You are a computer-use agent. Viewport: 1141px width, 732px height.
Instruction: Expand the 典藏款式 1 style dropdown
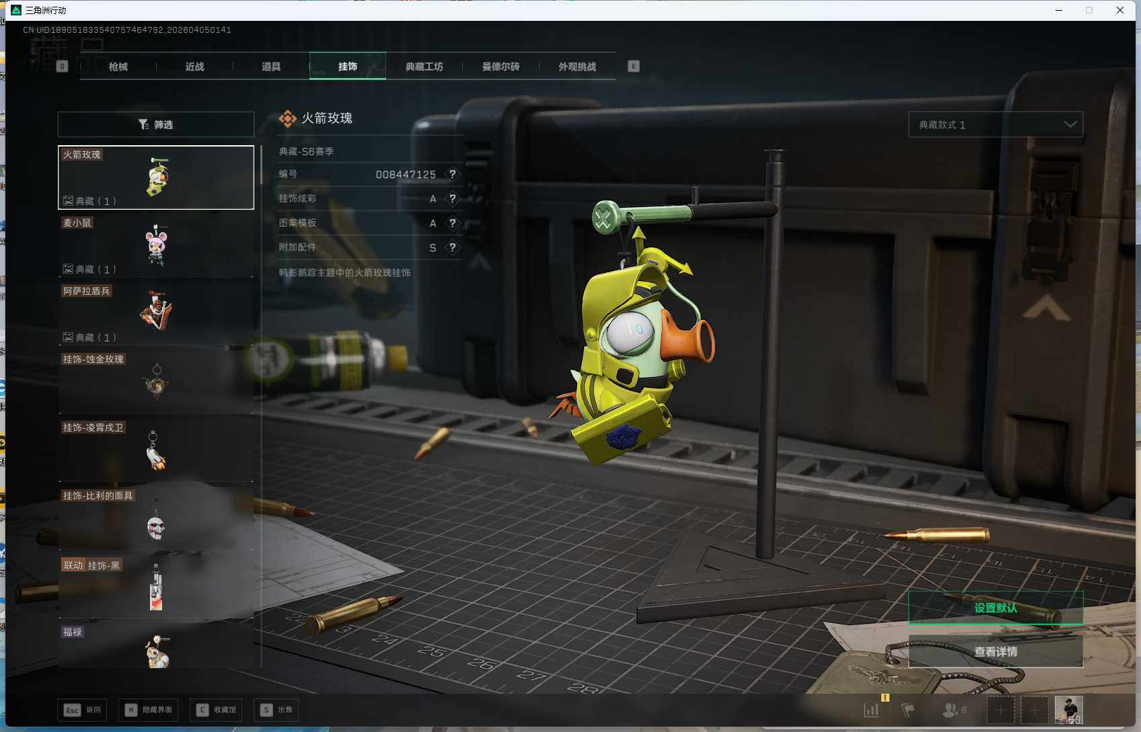995,124
